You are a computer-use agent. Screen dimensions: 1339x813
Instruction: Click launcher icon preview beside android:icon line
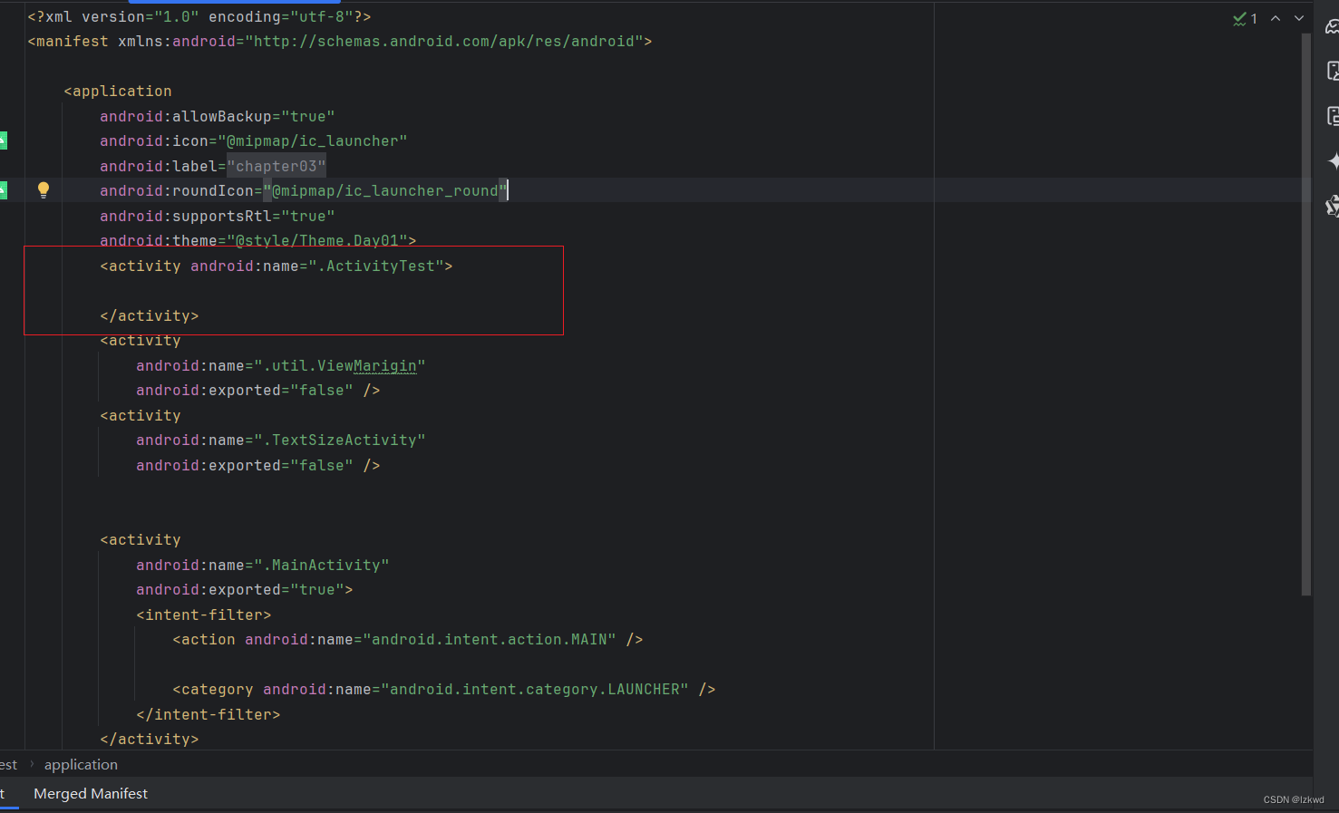(x=3, y=140)
